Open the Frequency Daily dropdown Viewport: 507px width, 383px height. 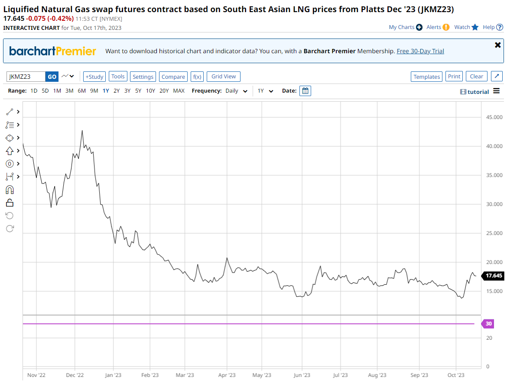(x=237, y=91)
